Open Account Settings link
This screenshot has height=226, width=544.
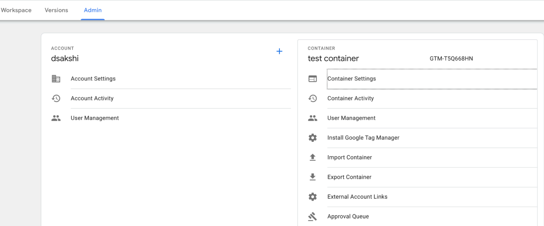93,79
